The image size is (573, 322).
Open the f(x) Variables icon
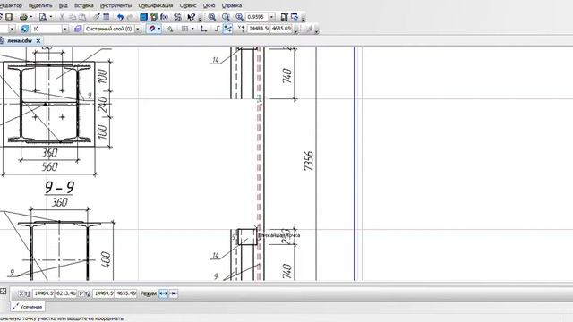click(164, 17)
